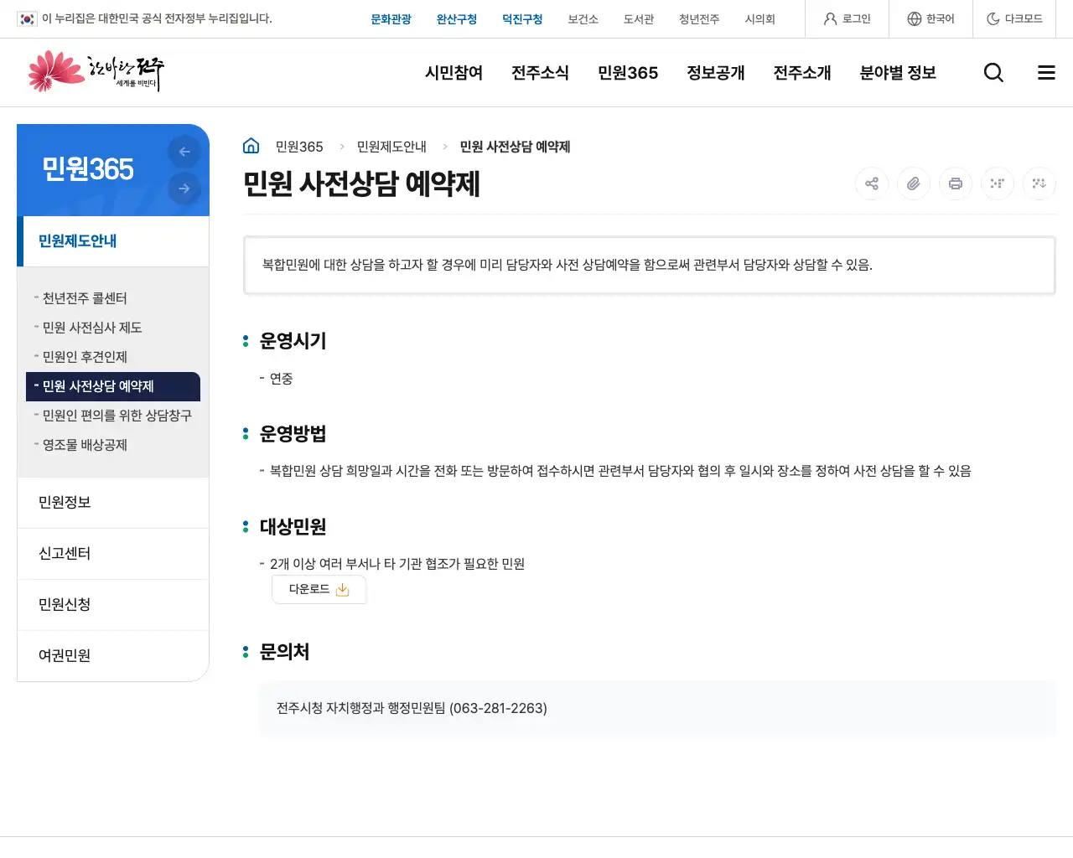Click the 운영시기 section heading
Viewport: 1073px width, 858px height.
tap(293, 341)
